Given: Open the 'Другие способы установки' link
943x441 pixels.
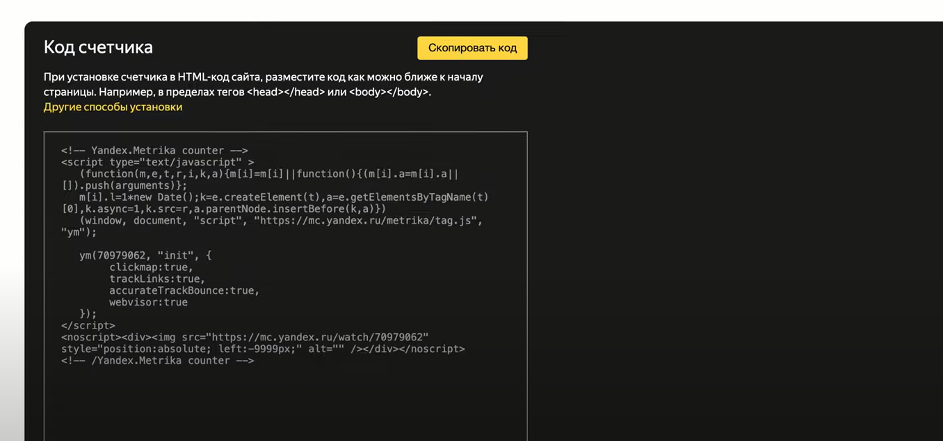Looking at the screenshot, I should click(x=113, y=107).
